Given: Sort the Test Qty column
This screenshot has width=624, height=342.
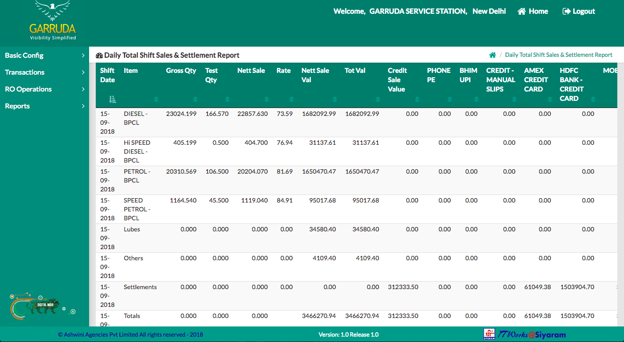Looking at the screenshot, I should [x=227, y=99].
